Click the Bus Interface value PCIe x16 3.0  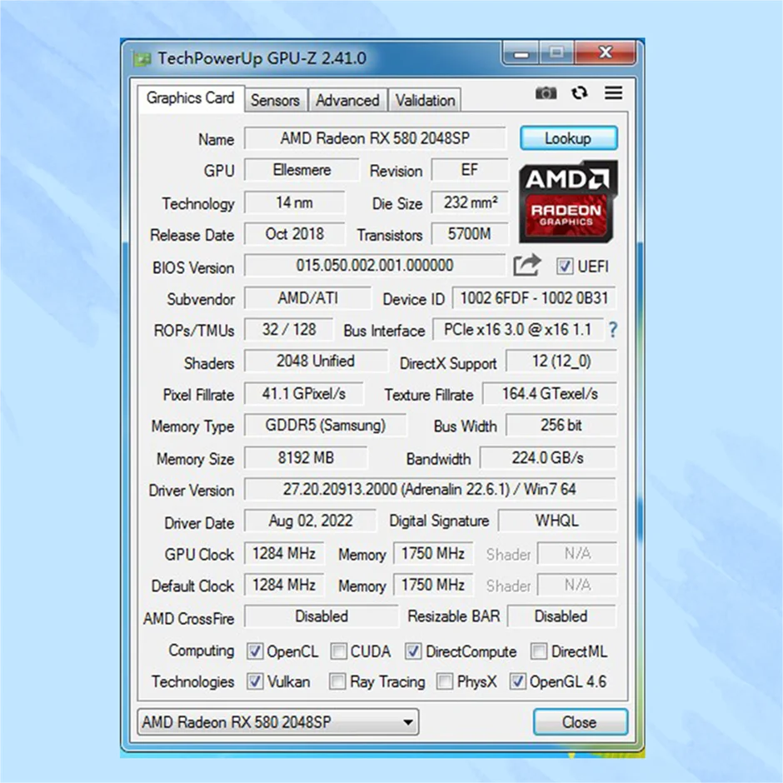[x=518, y=330]
